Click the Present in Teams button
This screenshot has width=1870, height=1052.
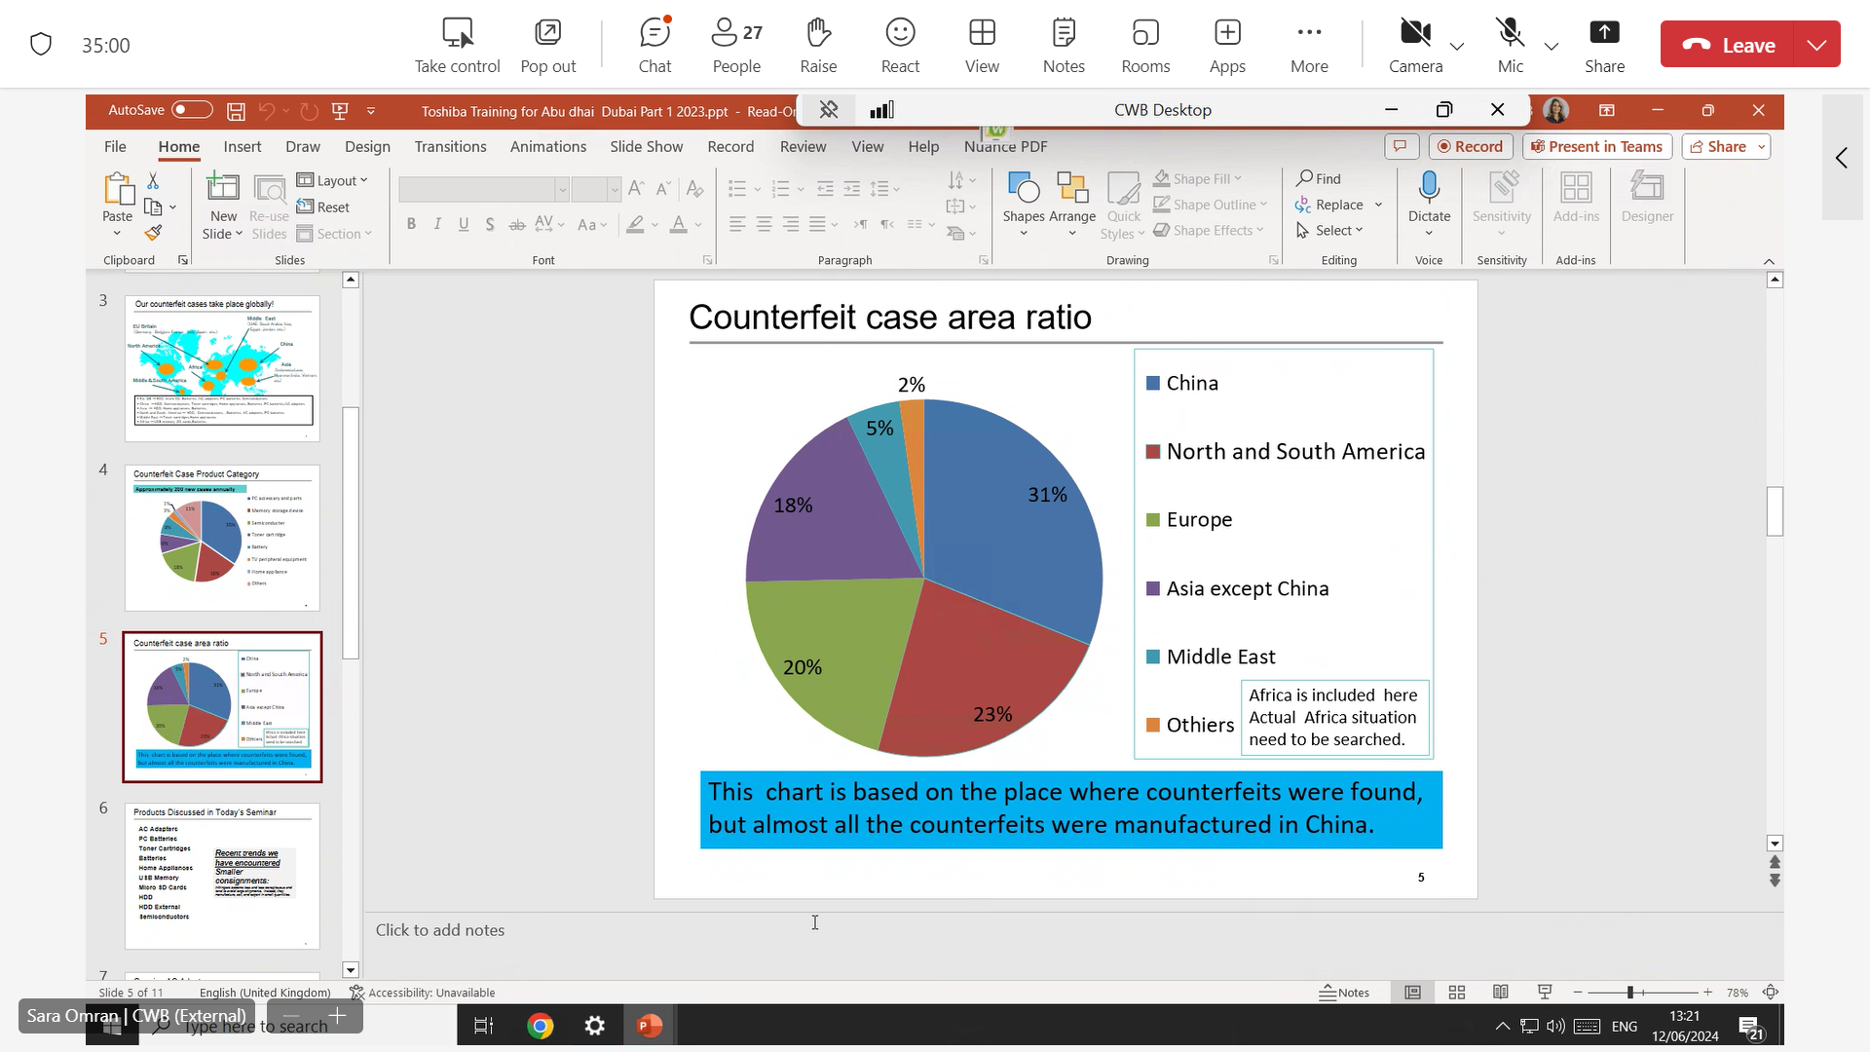click(x=1596, y=146)
